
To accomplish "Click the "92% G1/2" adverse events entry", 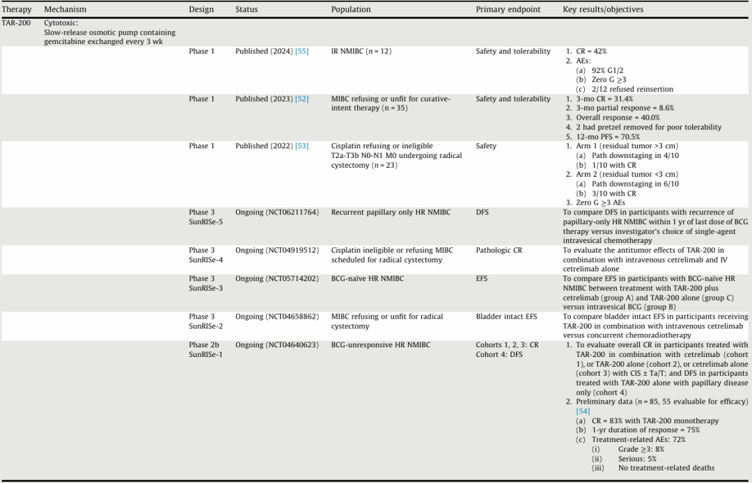I will 608,70.
